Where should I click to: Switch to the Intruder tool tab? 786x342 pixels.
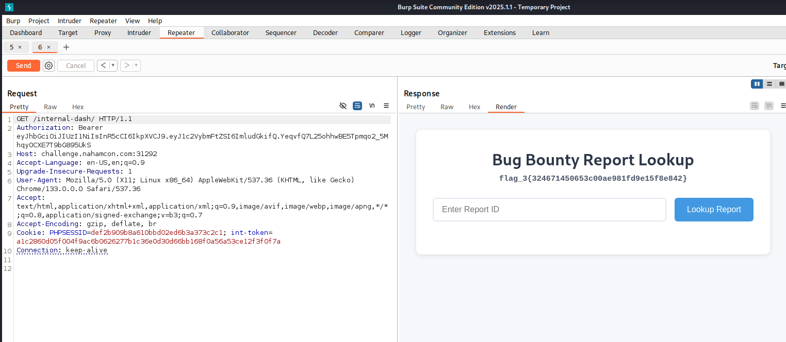point(139,32)
